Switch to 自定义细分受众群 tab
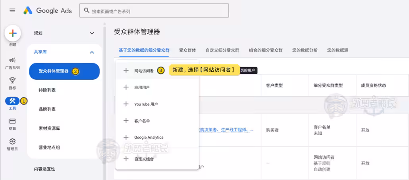Image resolution: width=409 pixels, height=180 pixels. [222, 50]
